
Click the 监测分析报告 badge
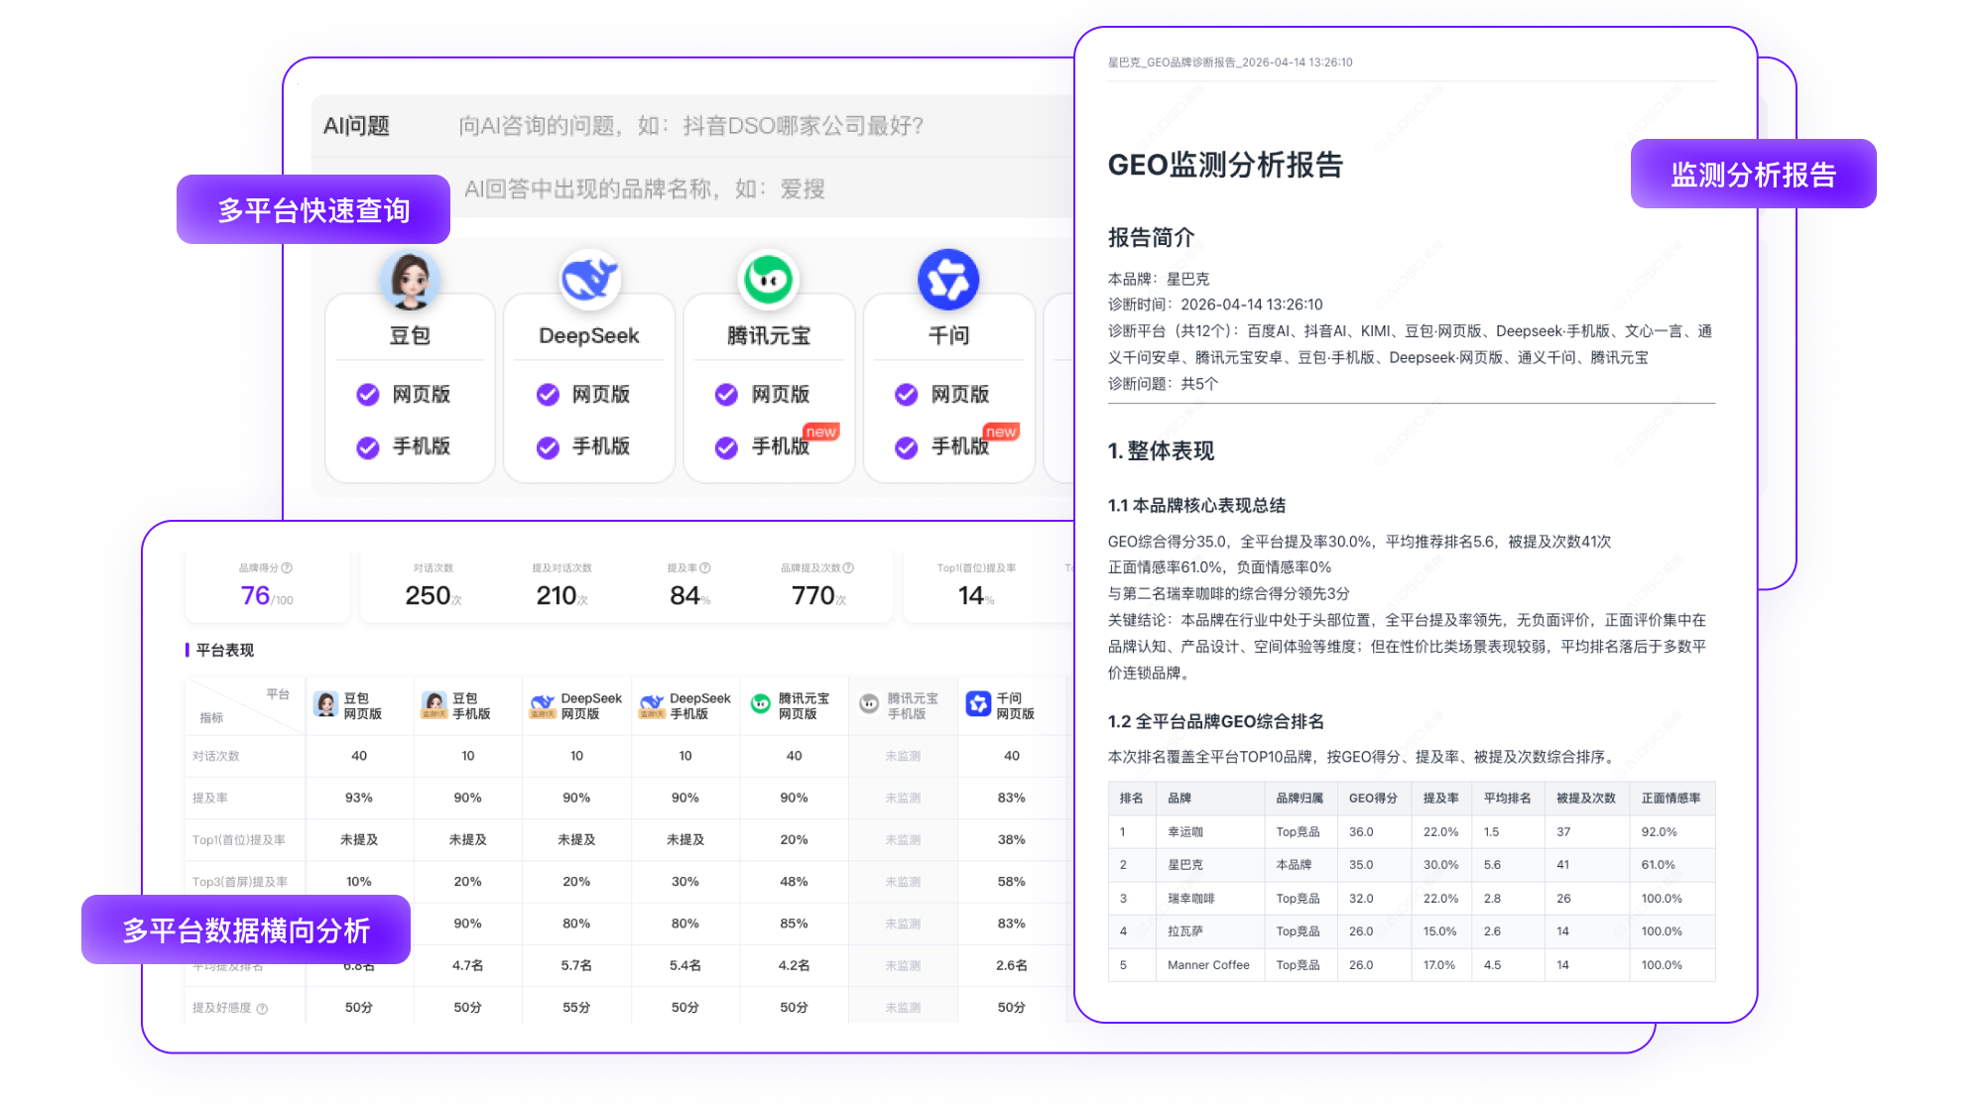pyautogui.click(x=1752, y=174)
